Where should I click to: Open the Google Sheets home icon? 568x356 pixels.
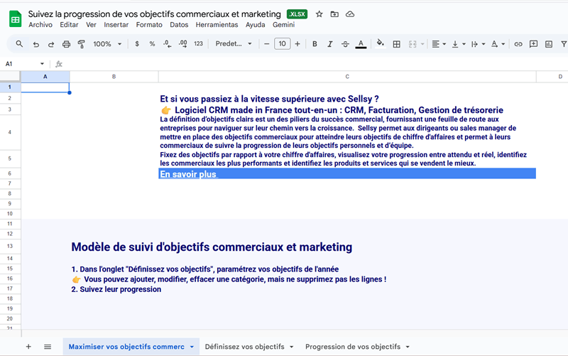(15, 19)
